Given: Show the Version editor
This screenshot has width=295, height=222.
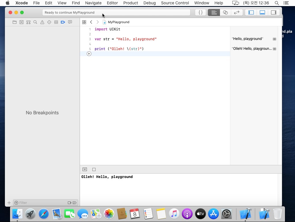Looking at the screenshot, I should point(236,12).
